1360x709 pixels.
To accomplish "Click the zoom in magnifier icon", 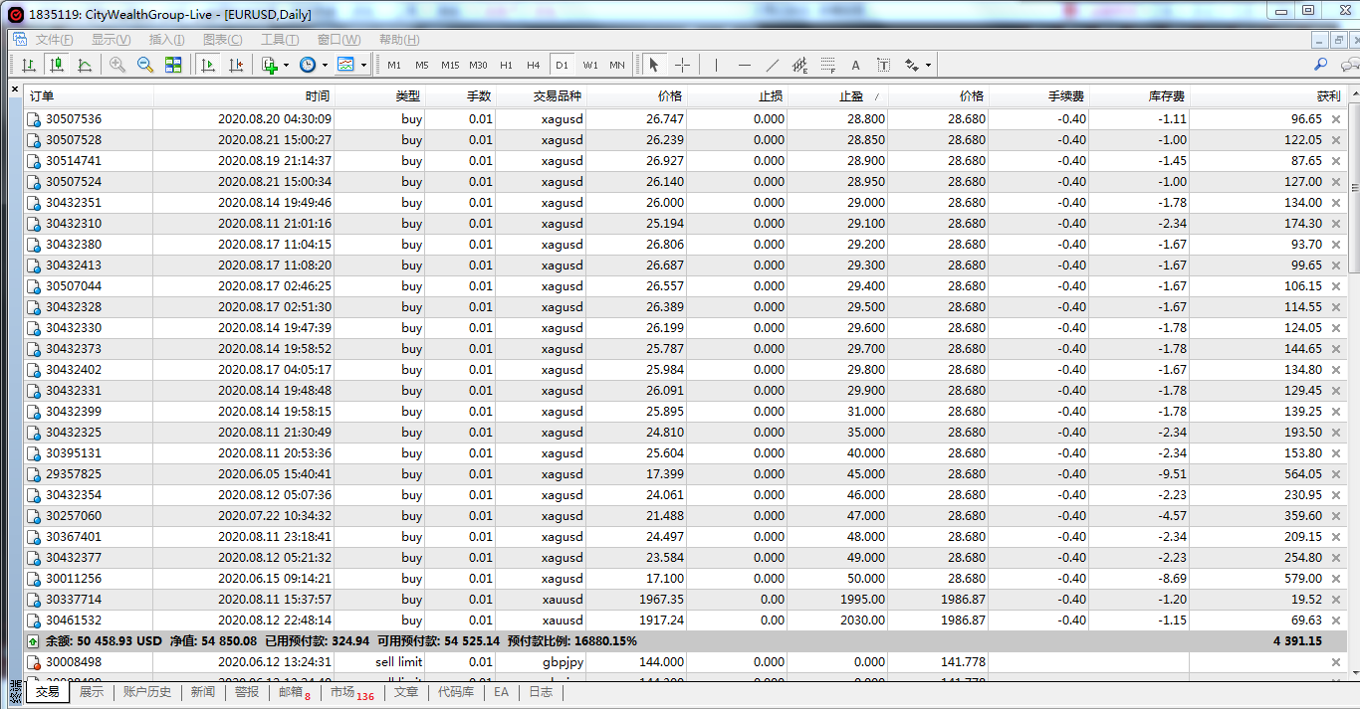I will [117, 65].
